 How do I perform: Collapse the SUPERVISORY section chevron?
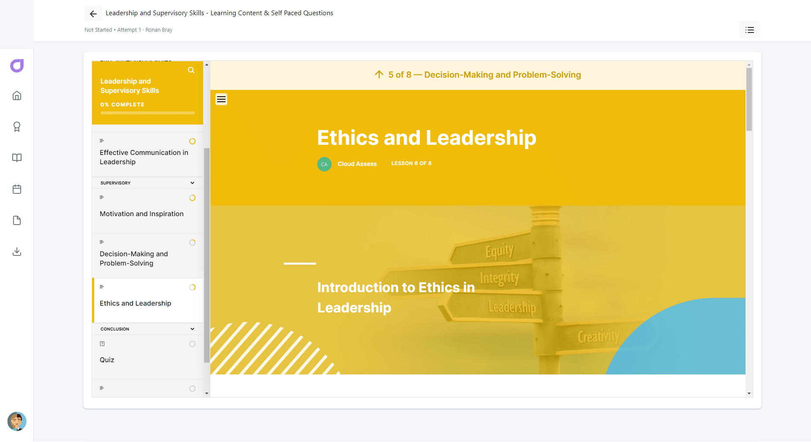pos(193,183)
